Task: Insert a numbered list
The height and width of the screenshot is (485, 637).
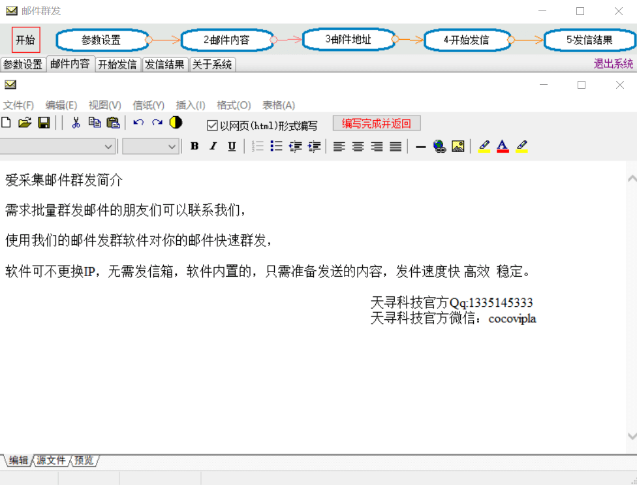Action: point(258,146)
